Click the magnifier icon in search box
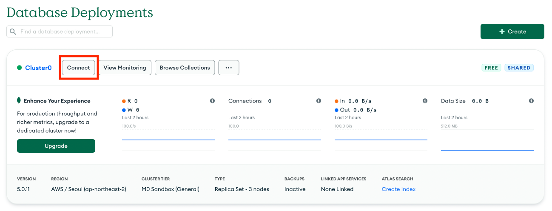 [x=13, y=31]
